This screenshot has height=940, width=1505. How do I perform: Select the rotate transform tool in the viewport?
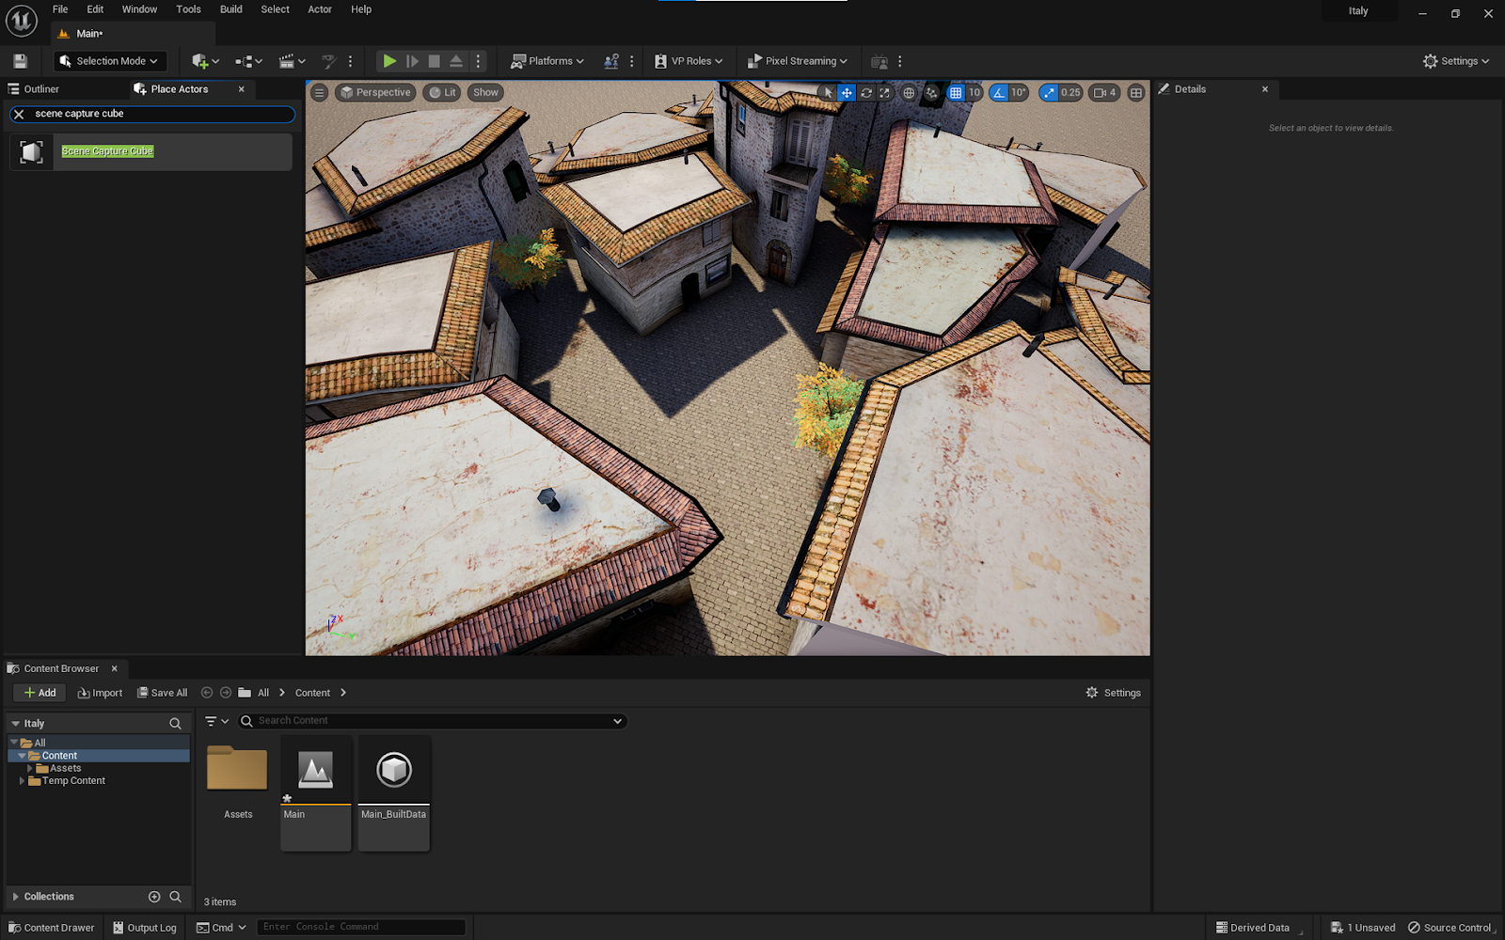pyautogui.click(x=866, y=92)
